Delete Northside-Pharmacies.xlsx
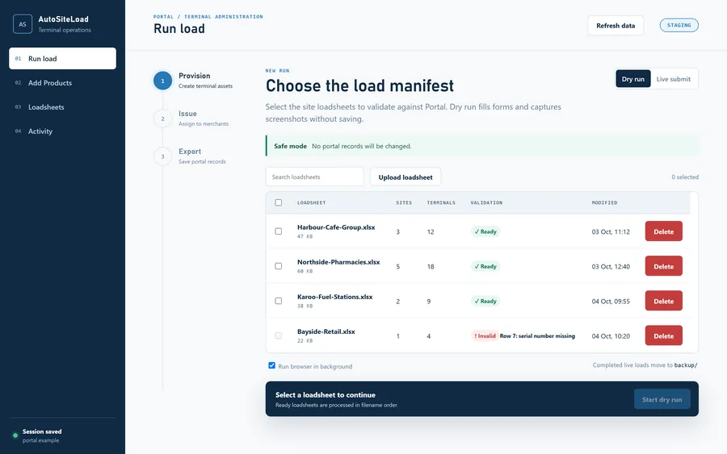The image size is (727, 454). pyautogui.click(x=663, y=266)
